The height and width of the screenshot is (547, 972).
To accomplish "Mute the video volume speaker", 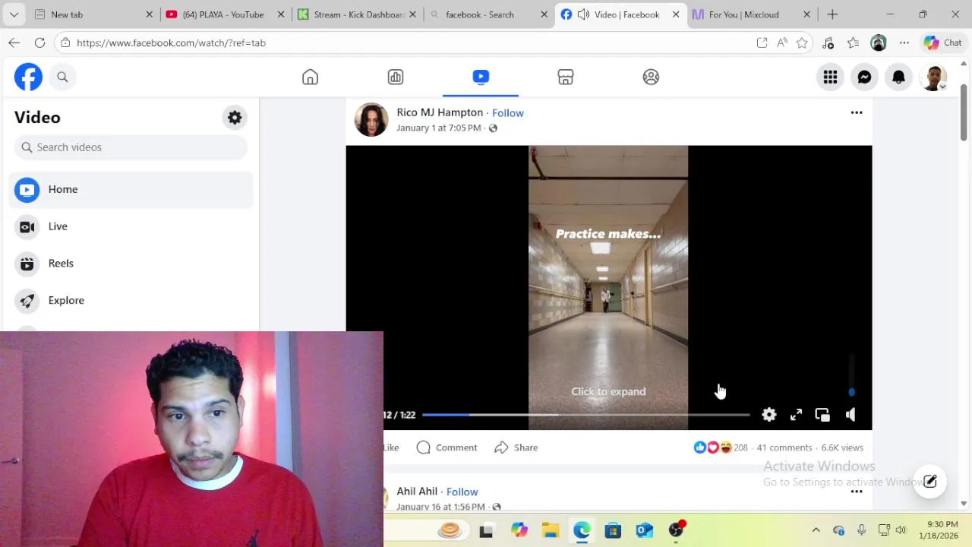I will (x=850, y=415).
